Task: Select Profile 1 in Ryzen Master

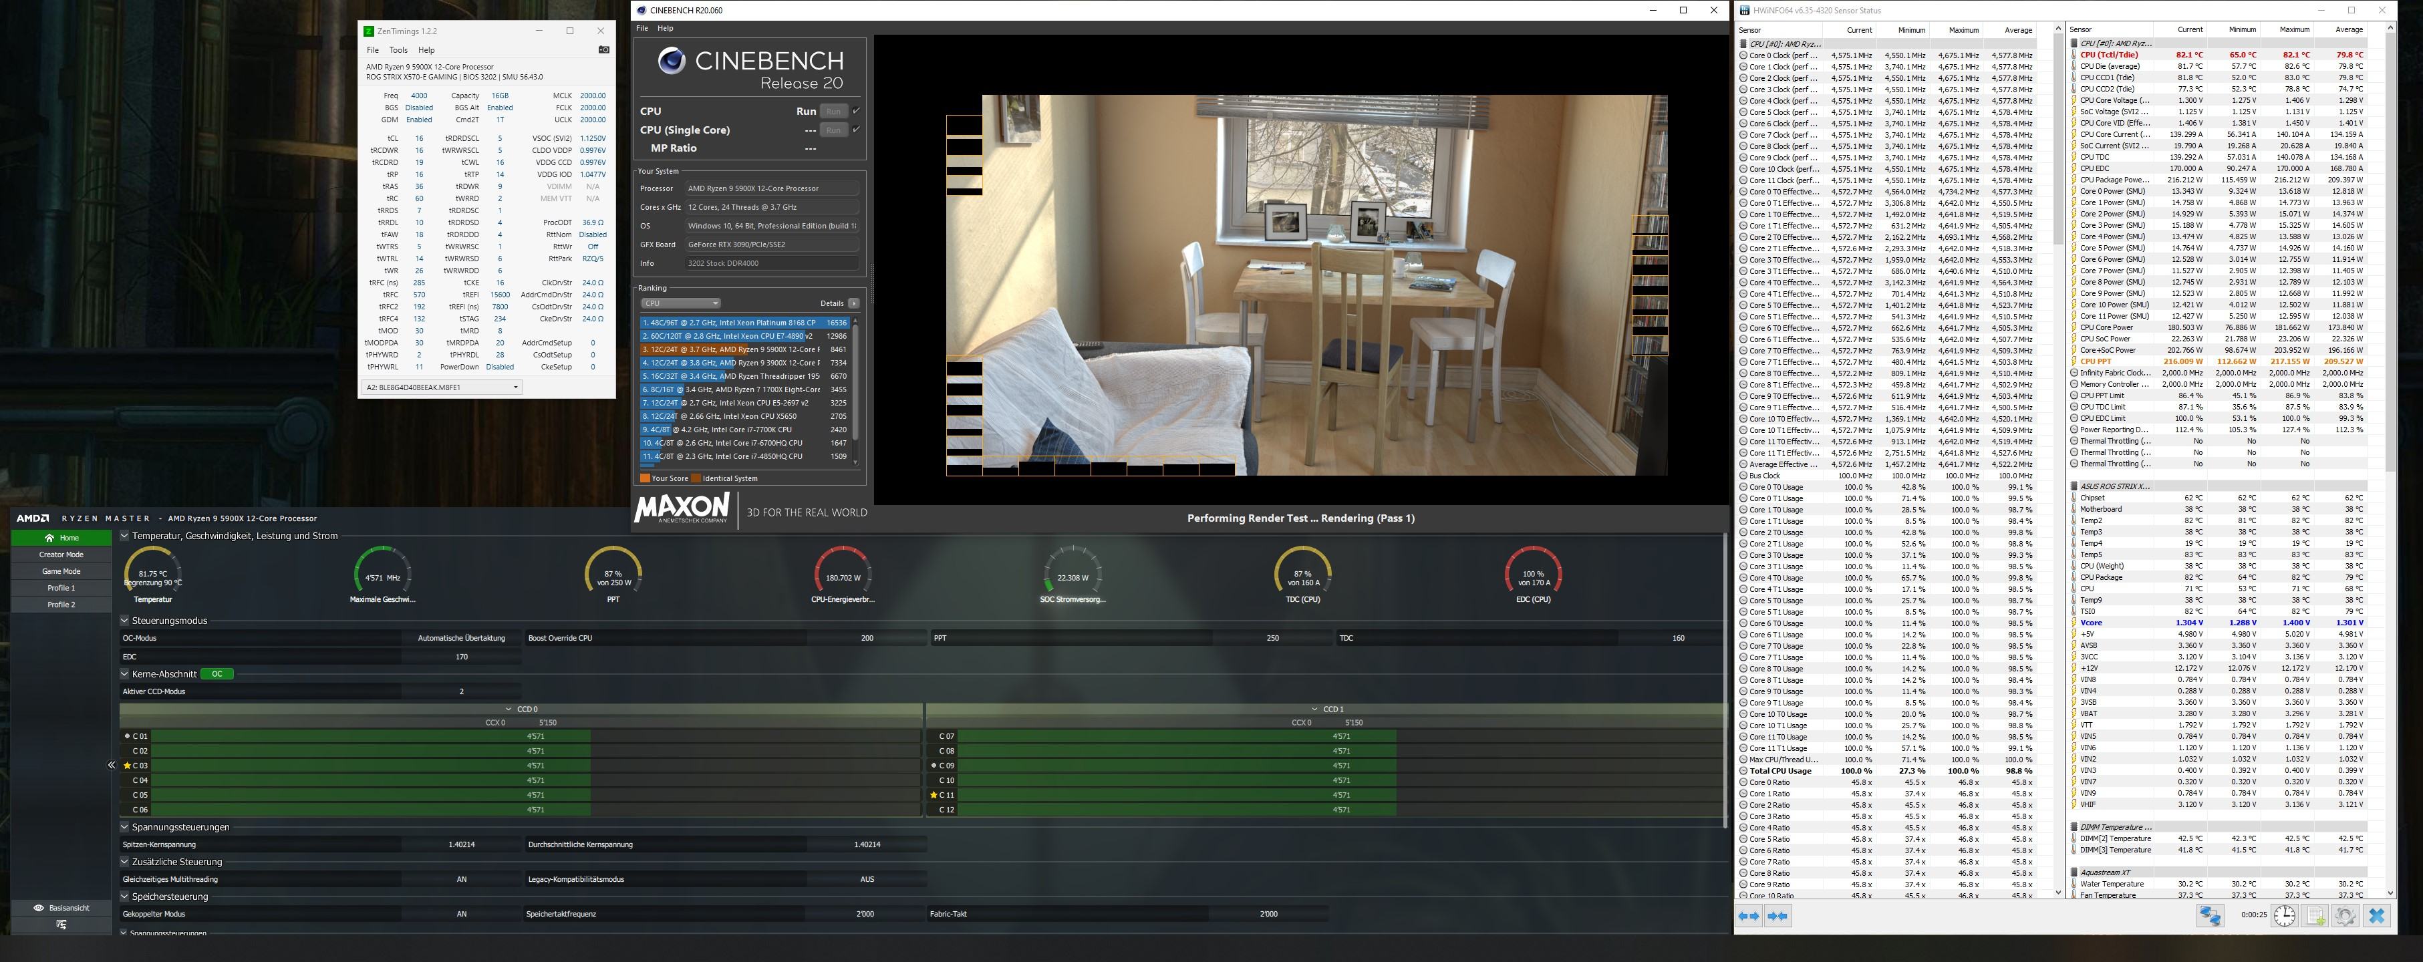Action: (61, 589)
